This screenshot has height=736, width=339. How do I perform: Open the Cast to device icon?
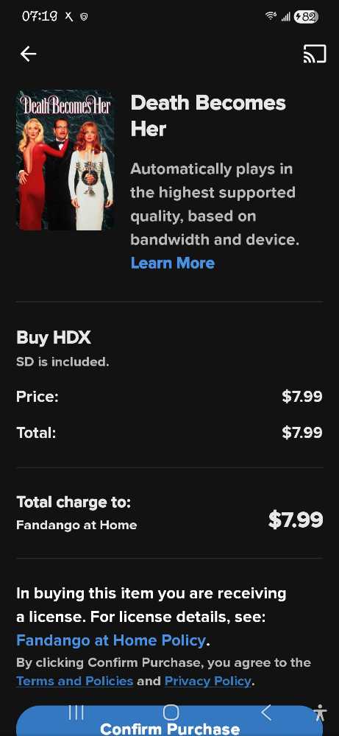(315, 54)
